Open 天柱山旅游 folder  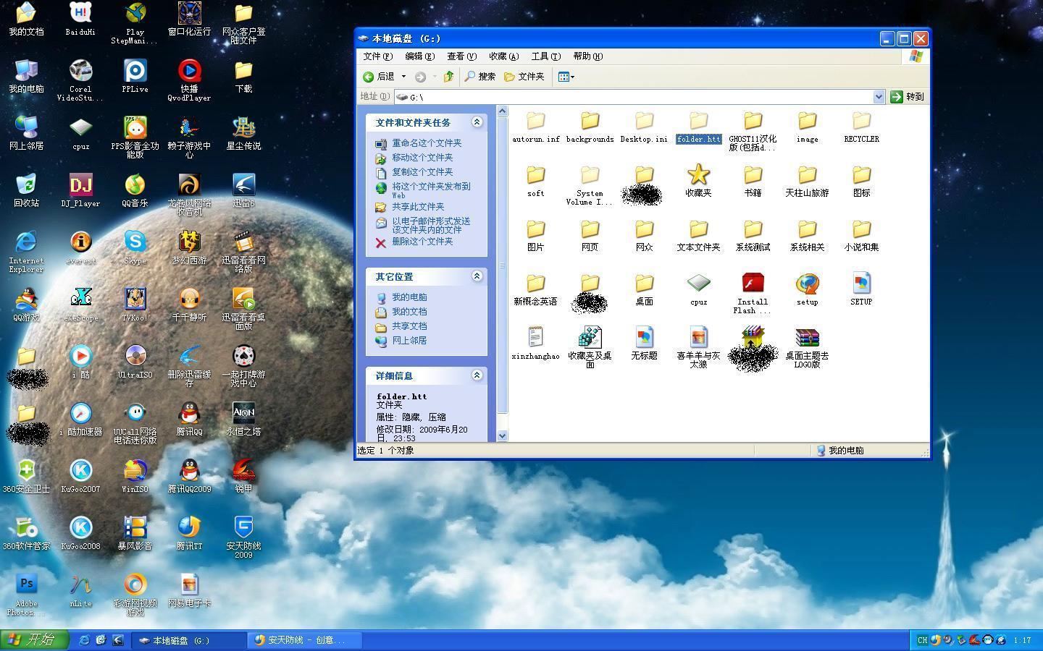tap(807, 181)
